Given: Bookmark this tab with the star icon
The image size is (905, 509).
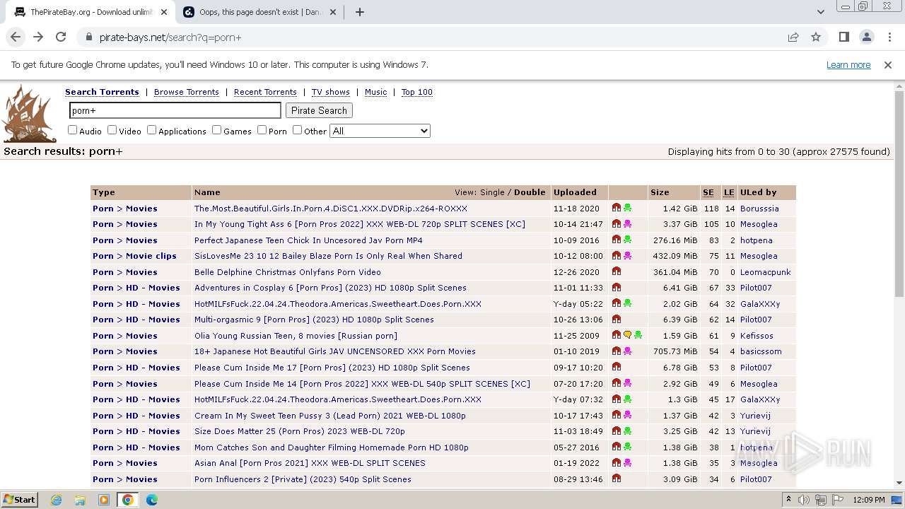Looking at the screenshot, I should (x=816, y=37).
